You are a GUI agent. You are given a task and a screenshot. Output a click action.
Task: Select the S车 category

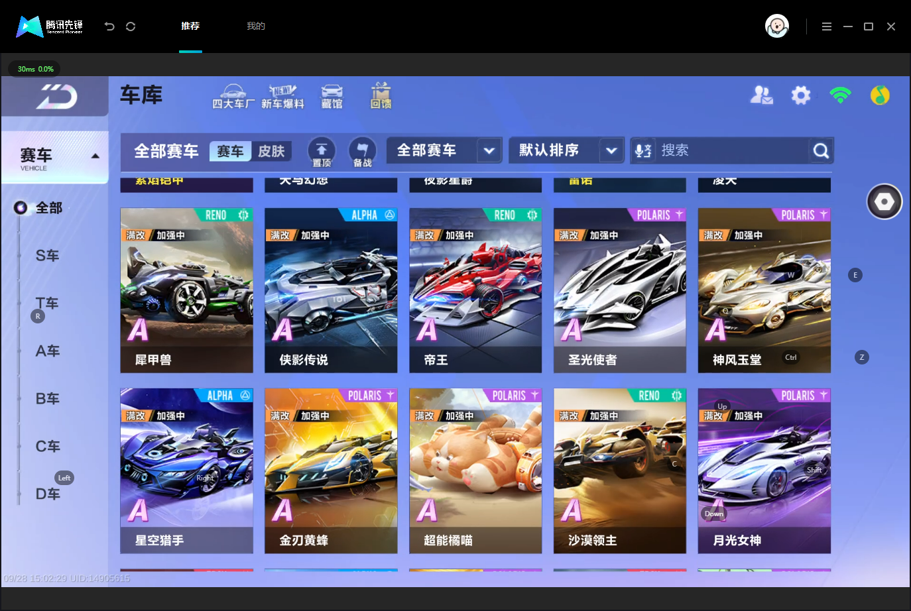(x=48, y=256)
